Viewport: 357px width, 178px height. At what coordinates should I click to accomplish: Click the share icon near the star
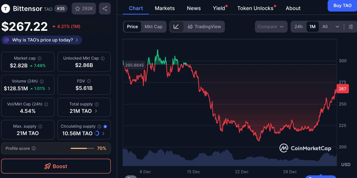coord(105,8)
